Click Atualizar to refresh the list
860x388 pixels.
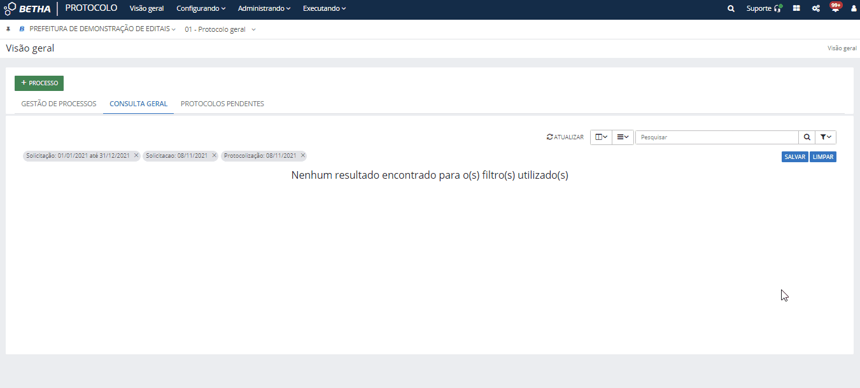(x=565, y=137)
